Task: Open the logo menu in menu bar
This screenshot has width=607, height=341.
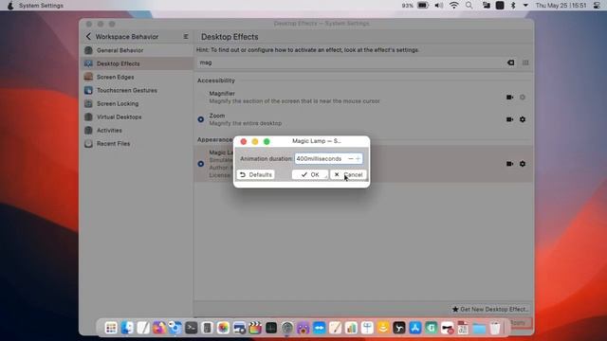Action: pos(10,6)
